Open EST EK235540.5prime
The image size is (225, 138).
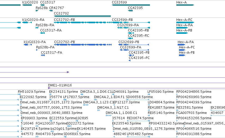(x=126, y=123)
